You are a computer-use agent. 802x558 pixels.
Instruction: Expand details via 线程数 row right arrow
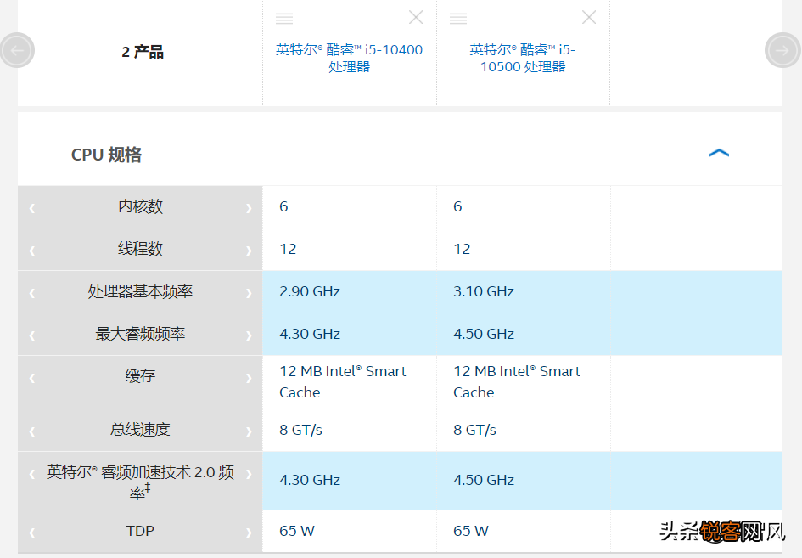coord(248,249)
